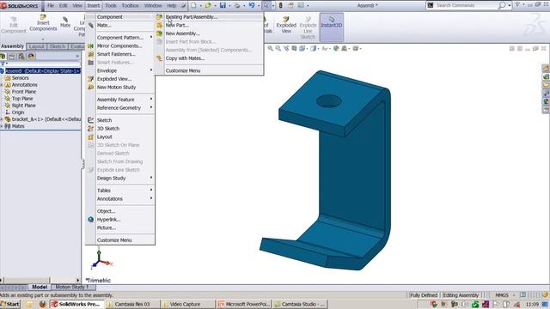Click the Section View icon in the view toolbar
The image size is (550, 309).
point(294,48)
